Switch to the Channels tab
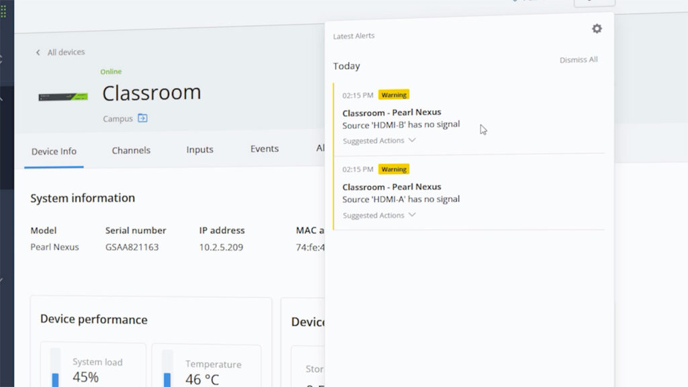 (x=131, y=150)
